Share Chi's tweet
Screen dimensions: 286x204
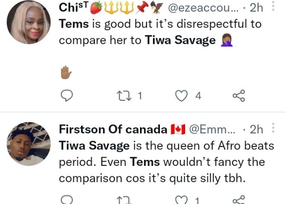click(x=239, y=96)
